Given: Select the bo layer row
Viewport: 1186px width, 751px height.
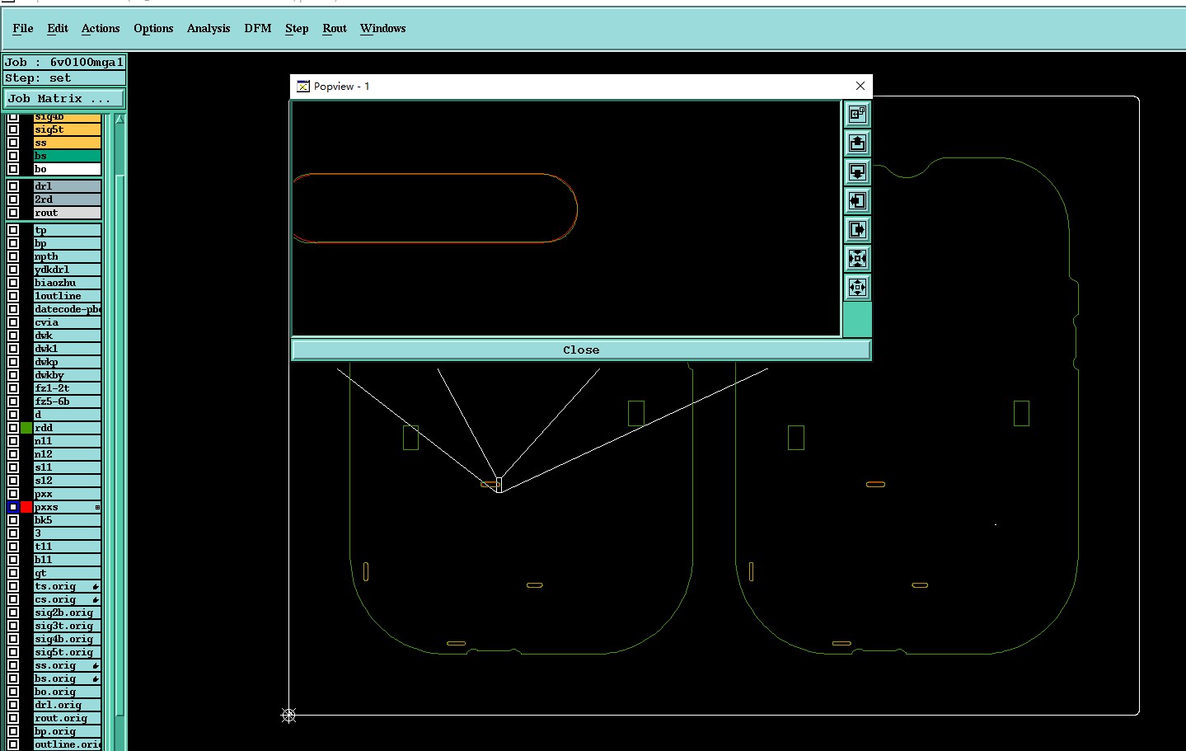Looking at the screenshot, I should click(68, 169).
